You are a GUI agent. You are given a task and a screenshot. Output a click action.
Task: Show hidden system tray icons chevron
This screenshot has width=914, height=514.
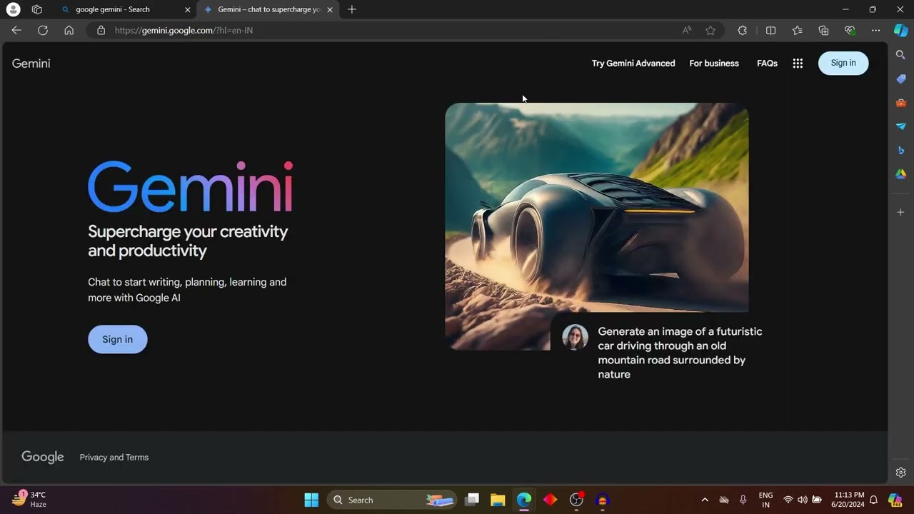(705, 500)
